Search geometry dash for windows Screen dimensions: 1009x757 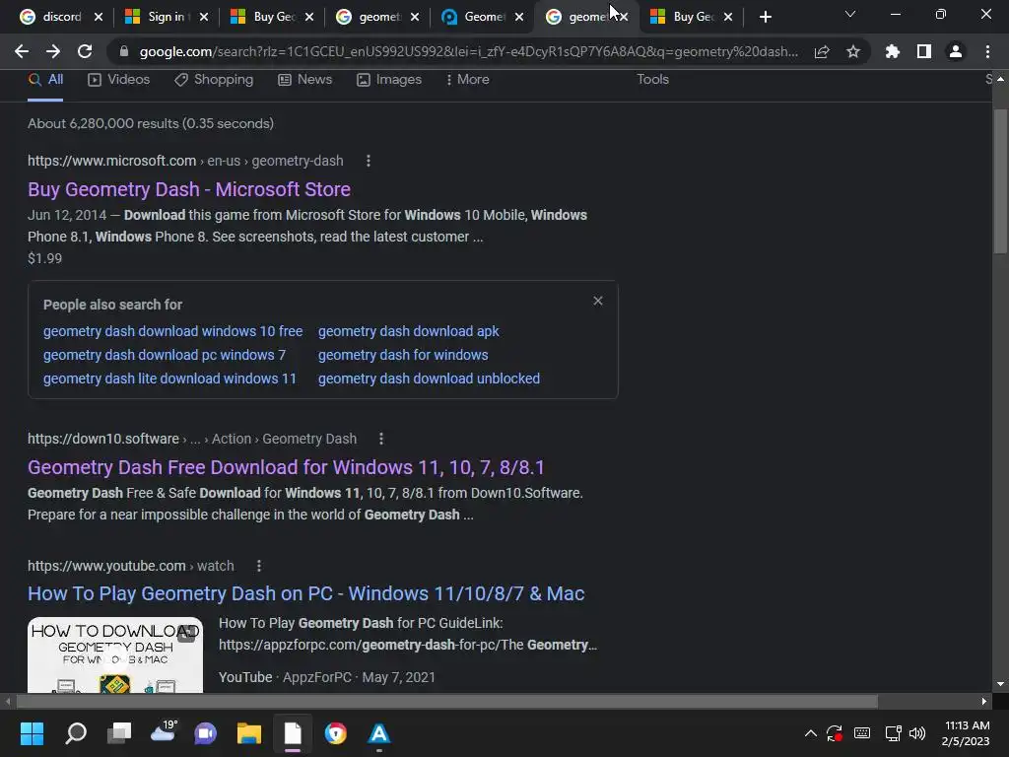point(403,355)
